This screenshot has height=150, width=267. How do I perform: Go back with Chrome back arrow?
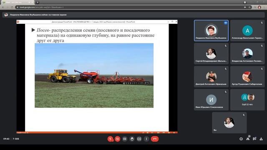click(3, 7)
